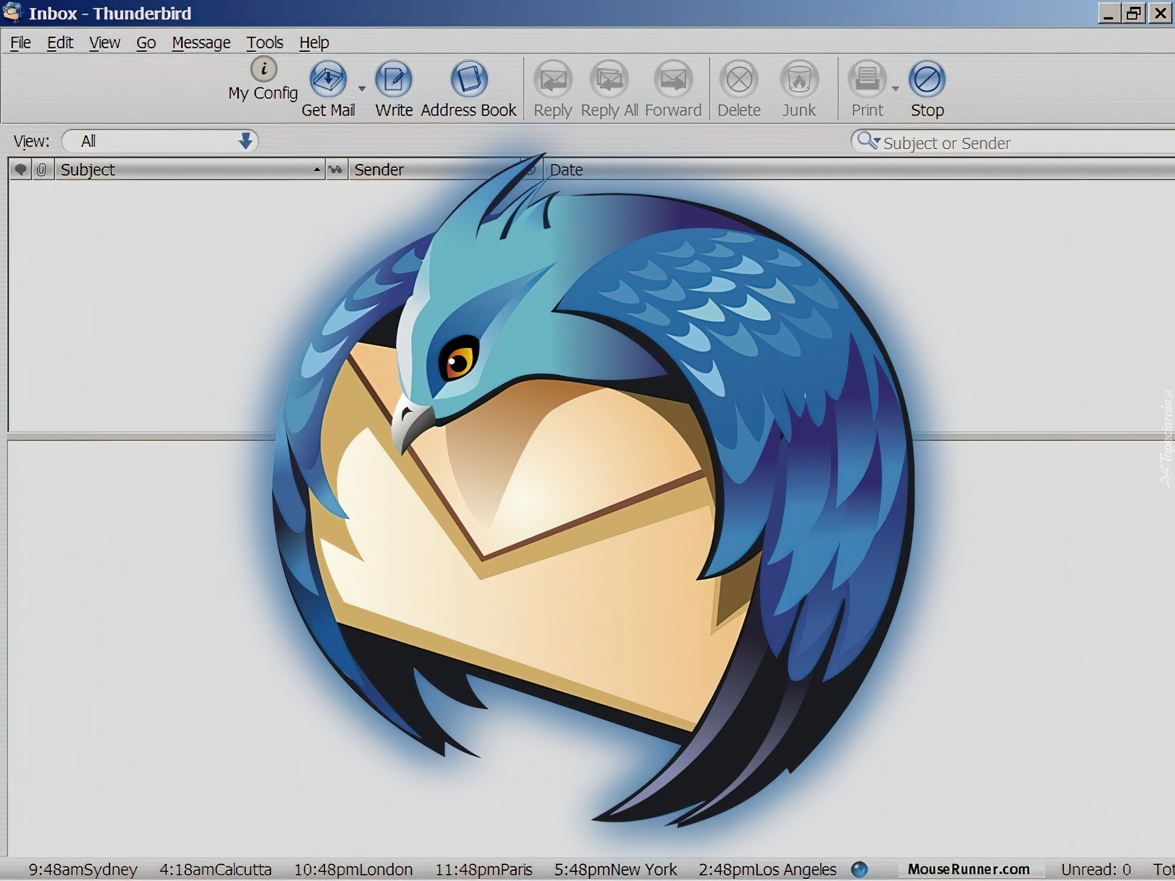Open the Message menu
The image size is (1175, 881).
point(201,43)
